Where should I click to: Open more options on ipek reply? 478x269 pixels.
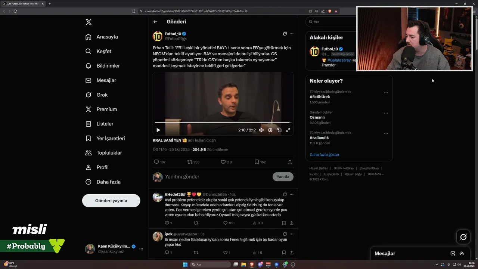click(292, 234)
